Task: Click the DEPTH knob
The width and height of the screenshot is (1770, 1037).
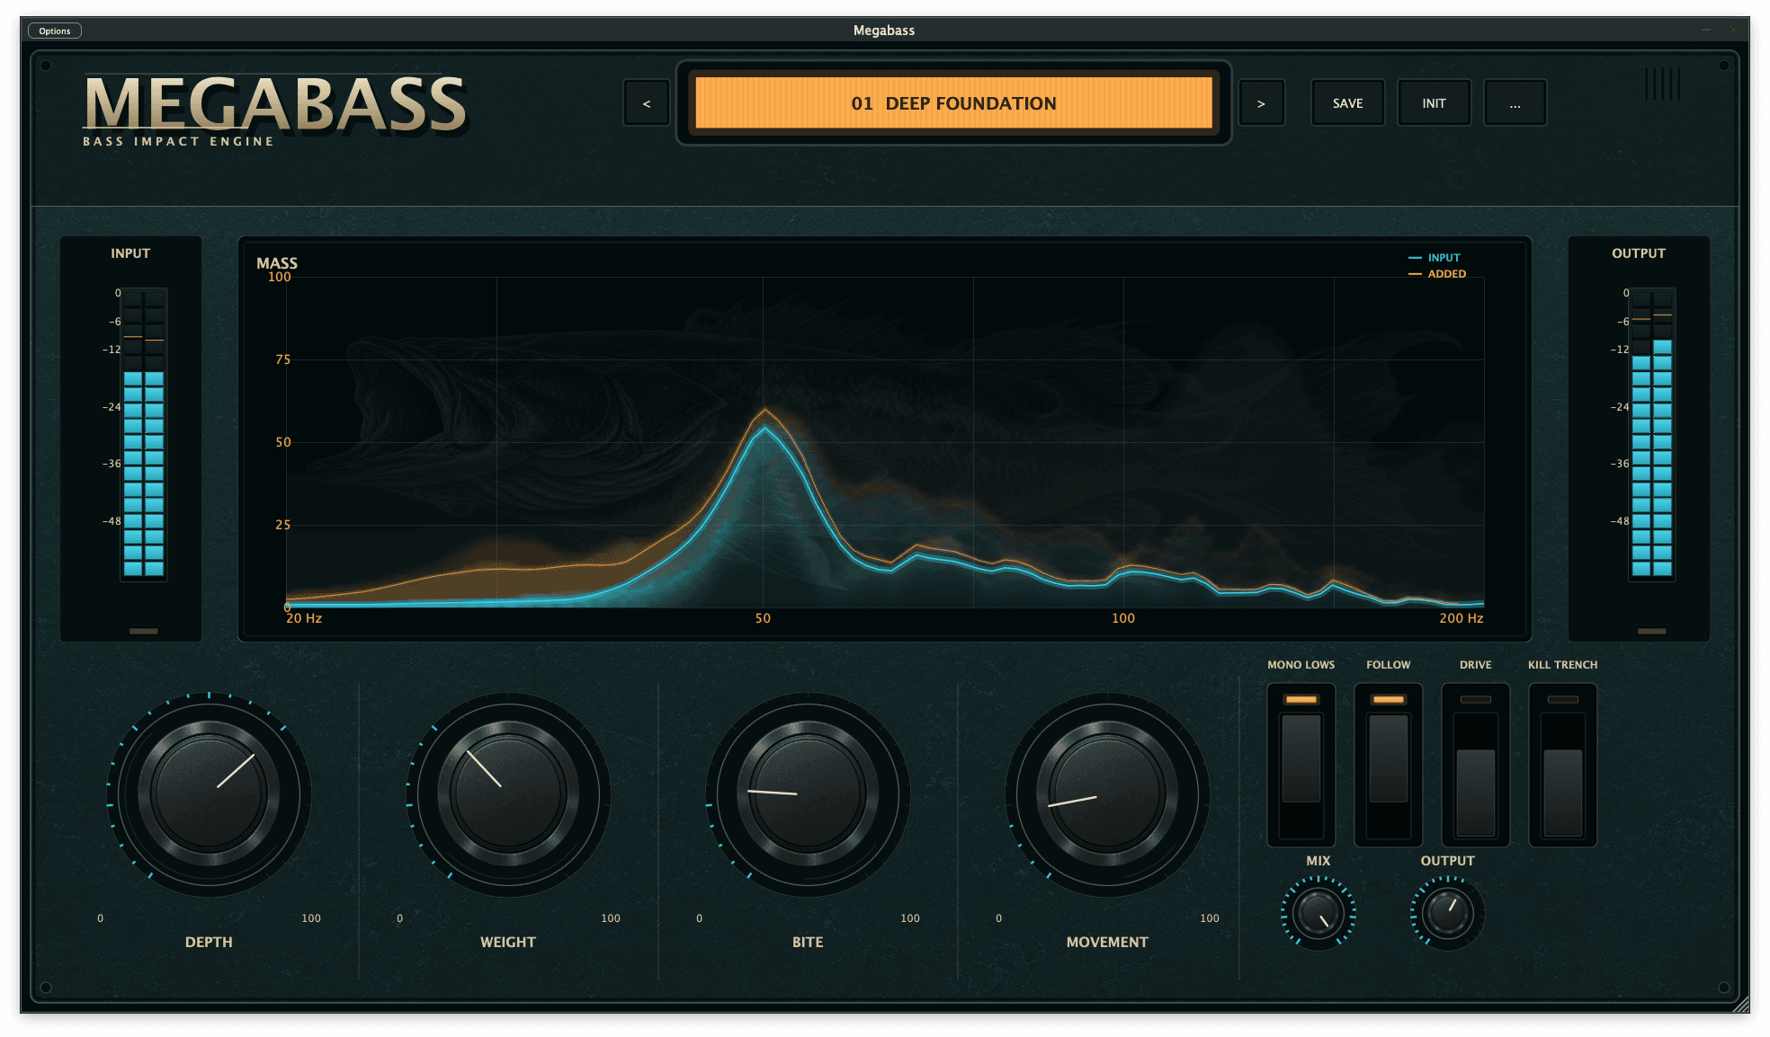Action: tap(209, 794)
